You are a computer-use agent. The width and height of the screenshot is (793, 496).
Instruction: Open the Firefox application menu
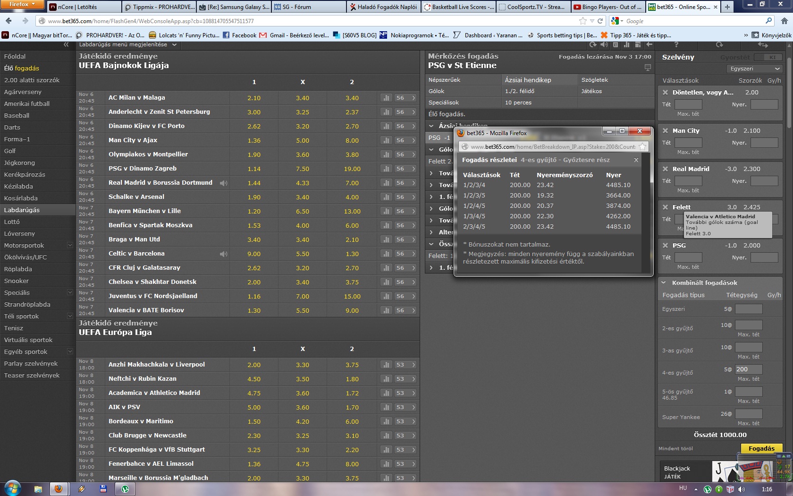[x=22, y=4]
